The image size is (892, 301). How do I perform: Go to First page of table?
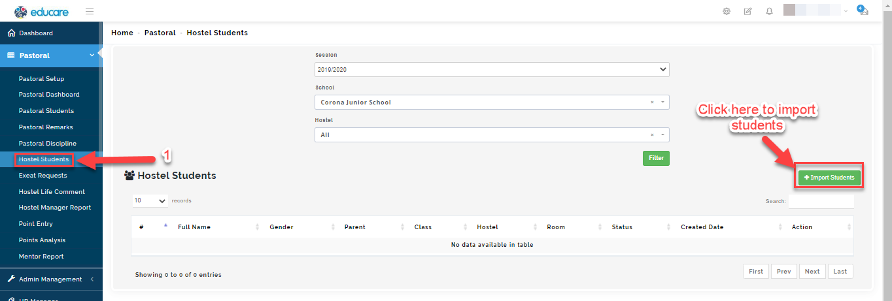(x=756, y=272)
